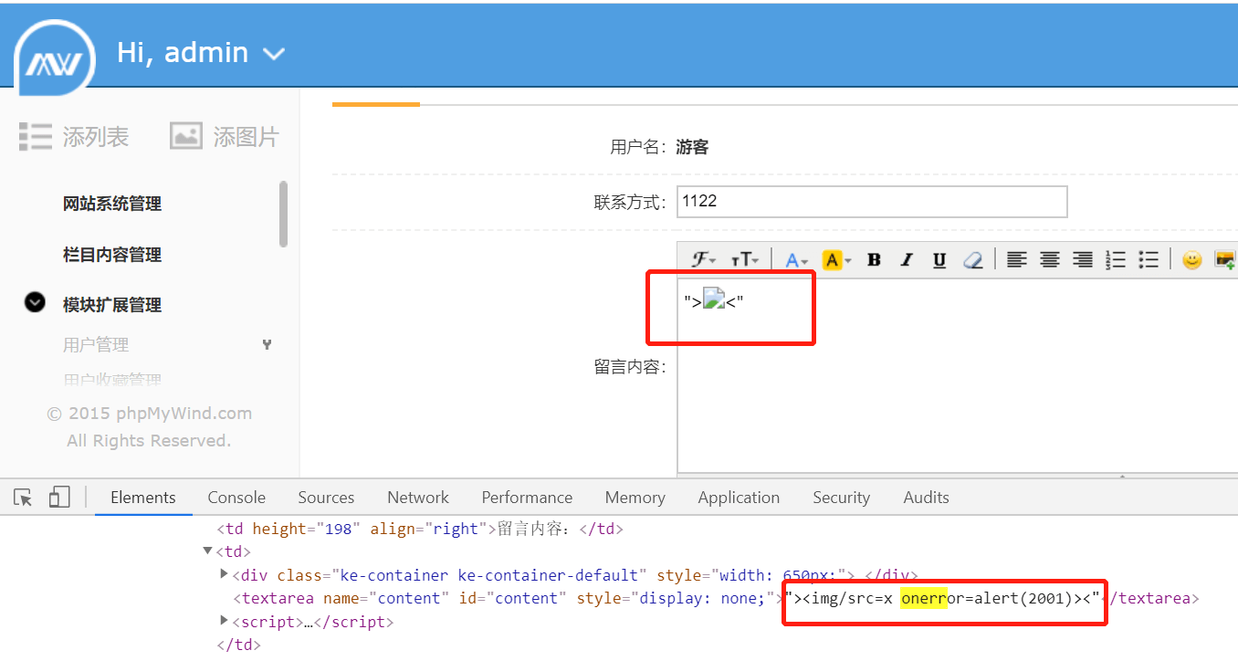Toggle bold formatting in the editor
Image resolution: width=1238 pixels, height=661 pixels.
coord(874,260)
